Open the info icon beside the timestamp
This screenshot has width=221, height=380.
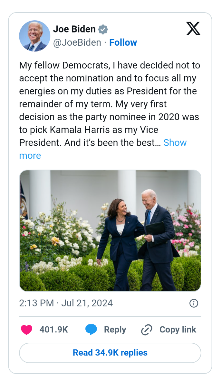[194, 303]
